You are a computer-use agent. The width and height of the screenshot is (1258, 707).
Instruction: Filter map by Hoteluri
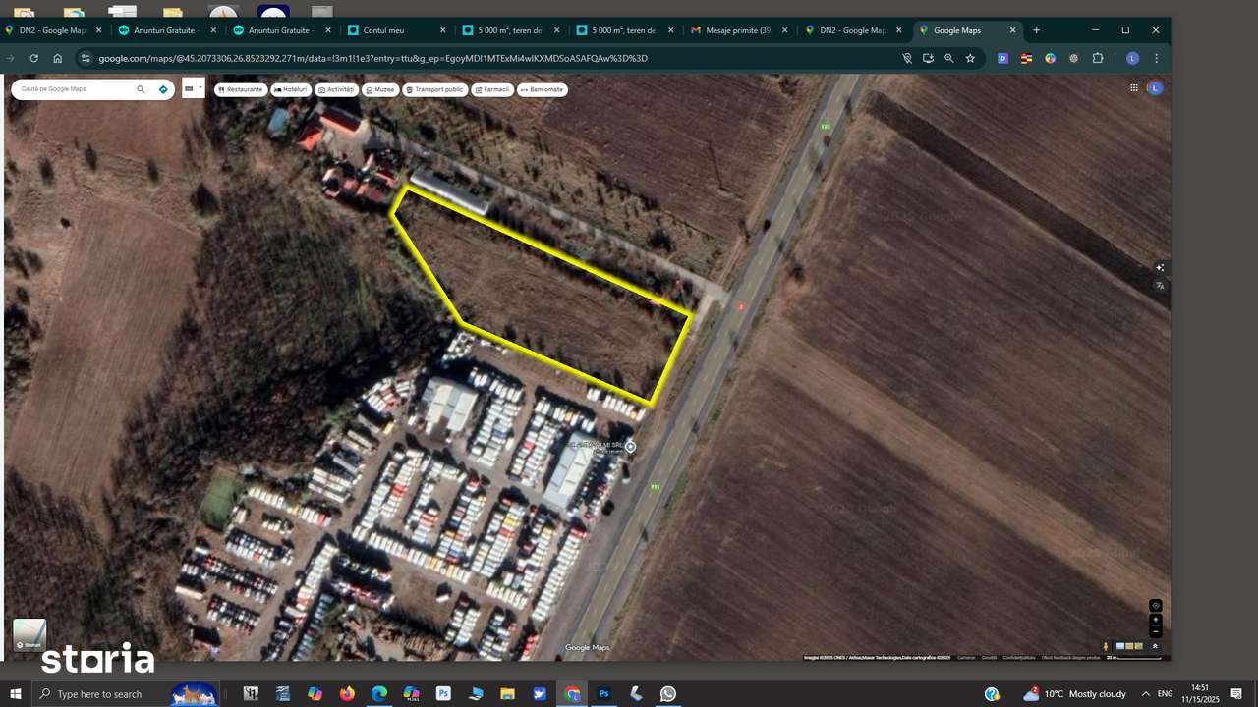291,89
